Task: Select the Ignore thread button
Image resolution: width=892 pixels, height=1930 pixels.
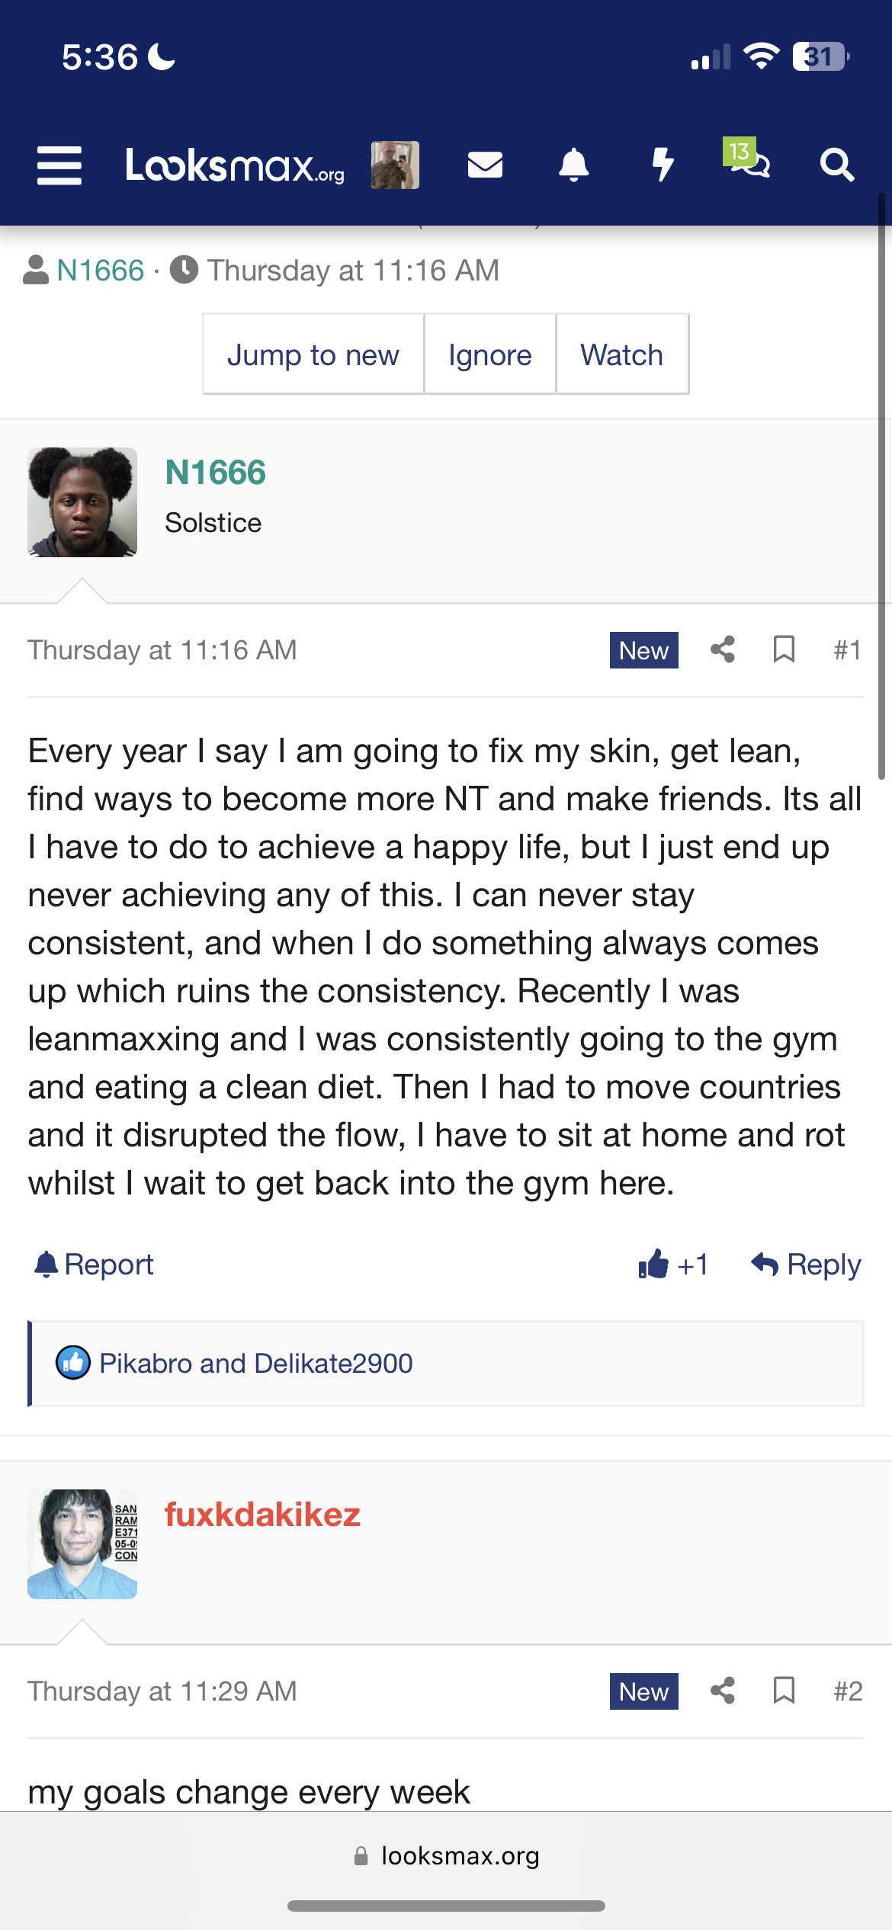Action: coord(490,354)
